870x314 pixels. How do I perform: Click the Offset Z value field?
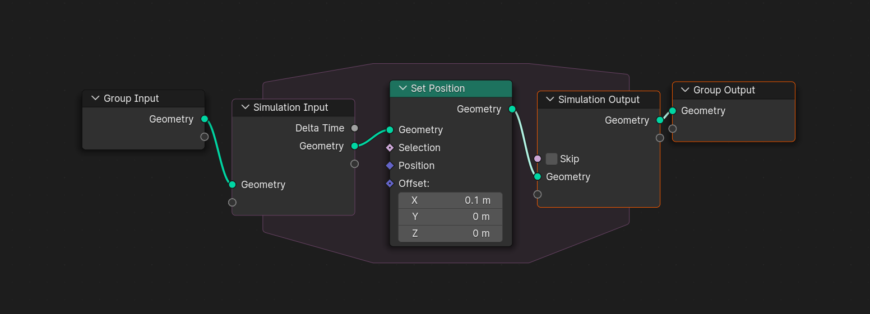450,233
